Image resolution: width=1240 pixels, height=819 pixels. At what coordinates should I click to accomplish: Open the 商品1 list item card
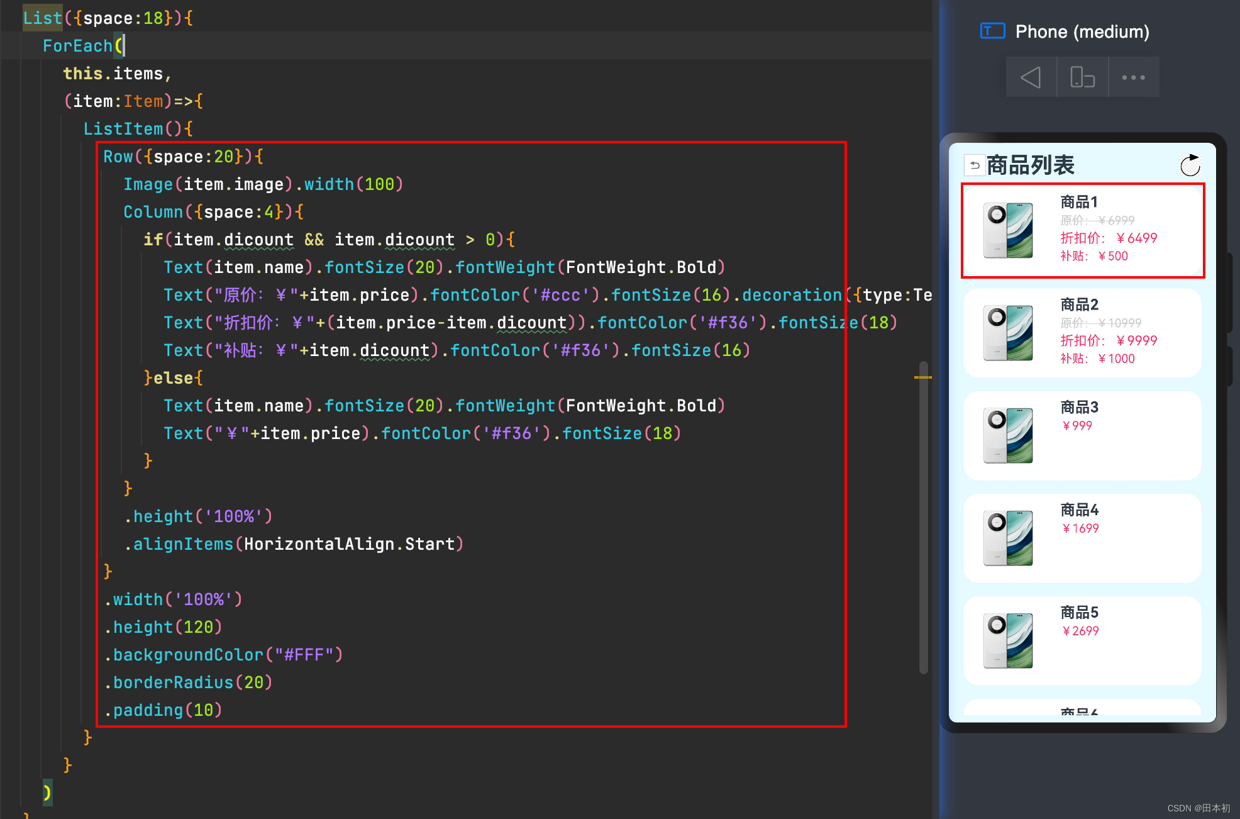click(1083, 230)
